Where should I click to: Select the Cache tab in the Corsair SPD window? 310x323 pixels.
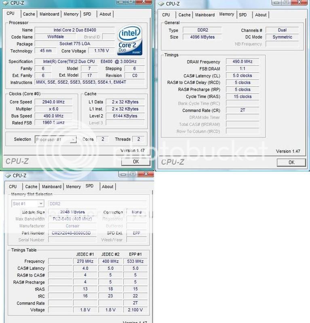pos(31,187)
